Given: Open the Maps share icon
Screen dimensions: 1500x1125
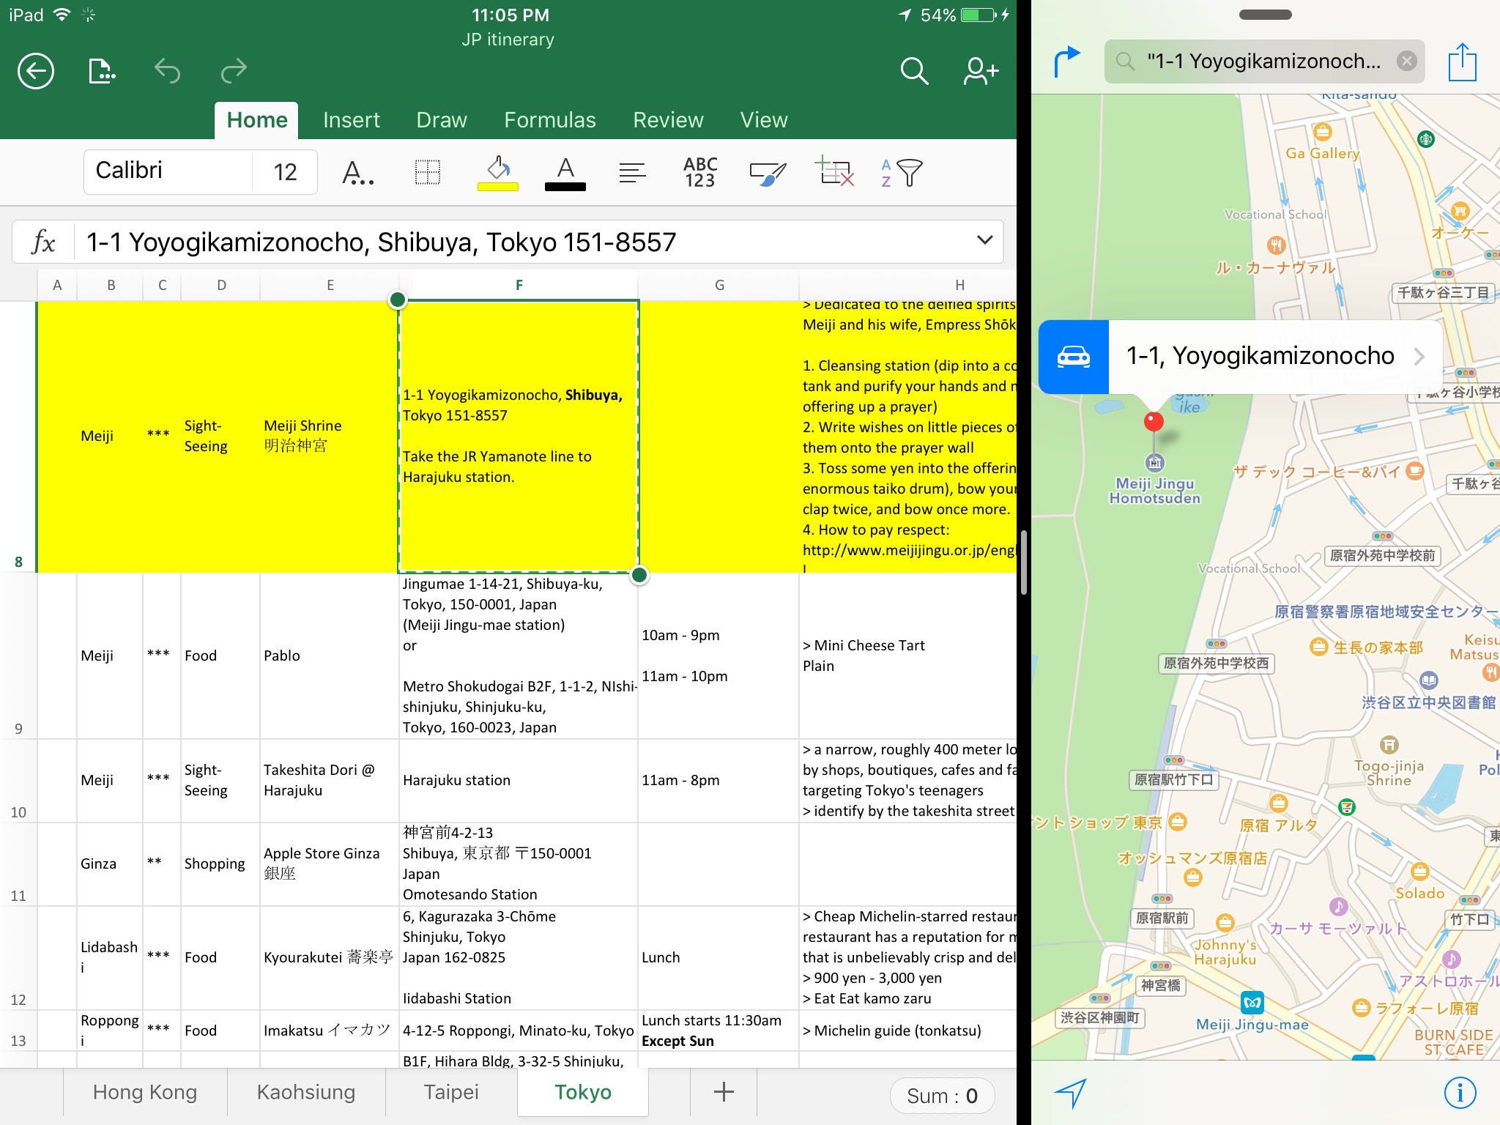Looking at the screenshot, I should point(1462,62).
